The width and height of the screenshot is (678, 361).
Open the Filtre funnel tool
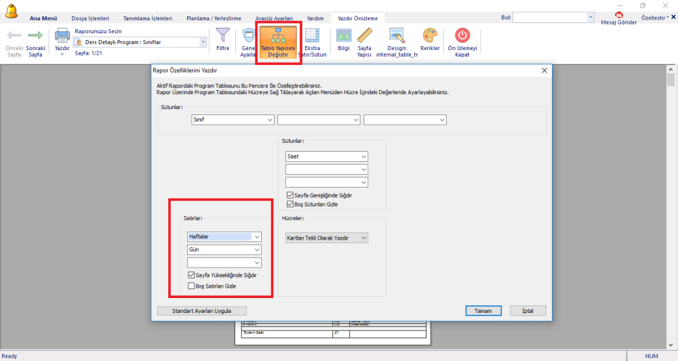(222, 35)
